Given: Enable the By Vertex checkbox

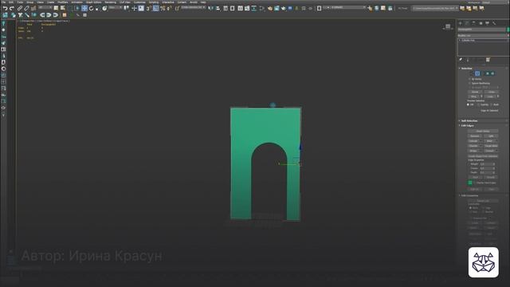Looking at the screenshot, I should pyautogui.click(x=469, y=79).
